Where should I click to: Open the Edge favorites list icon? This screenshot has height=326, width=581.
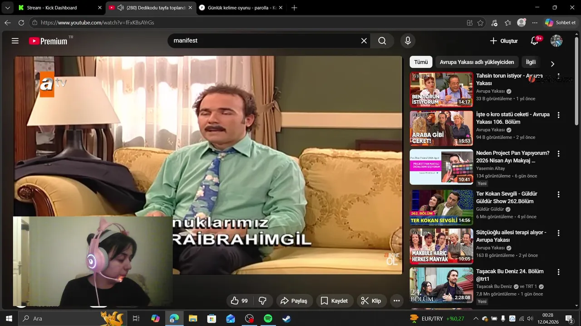tap(508, 23)
